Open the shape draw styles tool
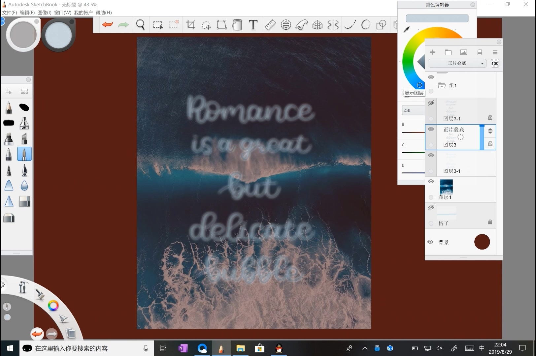Screen dimensions: 536x356 tap(381, 25)
